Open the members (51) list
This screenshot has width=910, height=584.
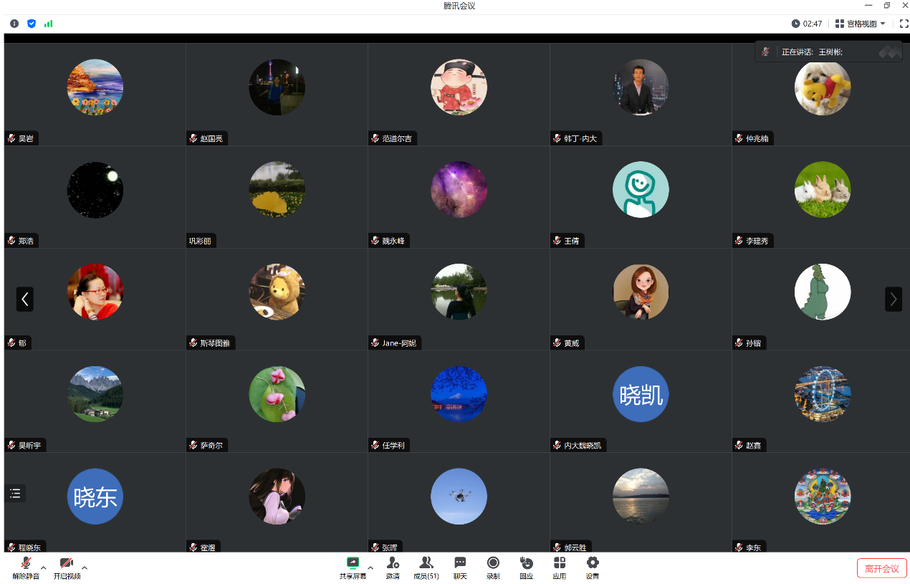pyautogui.click(x=426, y=568)
